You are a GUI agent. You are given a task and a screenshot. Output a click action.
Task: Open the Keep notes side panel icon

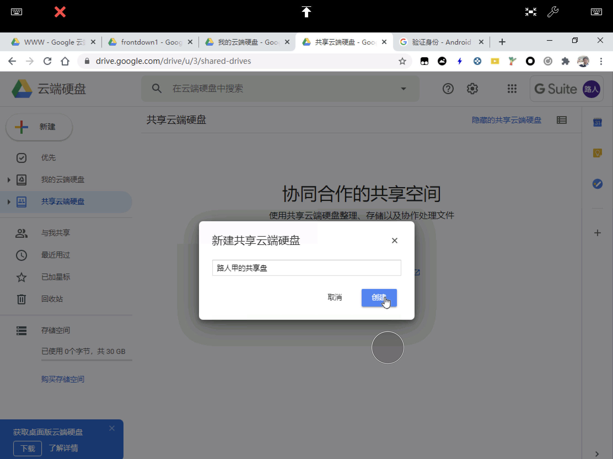tap(597, 153)
